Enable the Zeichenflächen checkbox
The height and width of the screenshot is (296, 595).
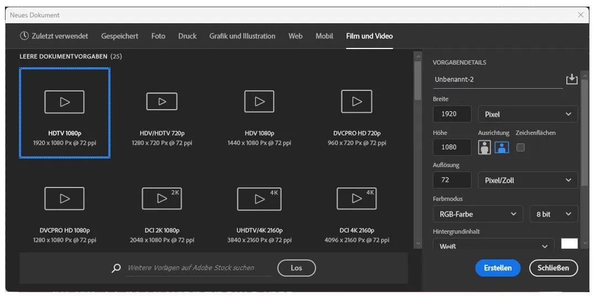[520, 147]
